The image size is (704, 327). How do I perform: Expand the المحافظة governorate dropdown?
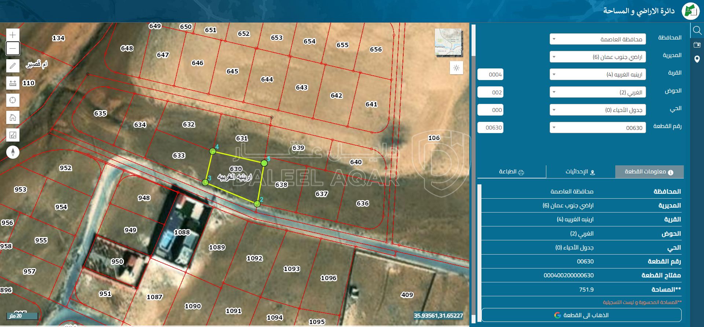click(x=597, y=39)
